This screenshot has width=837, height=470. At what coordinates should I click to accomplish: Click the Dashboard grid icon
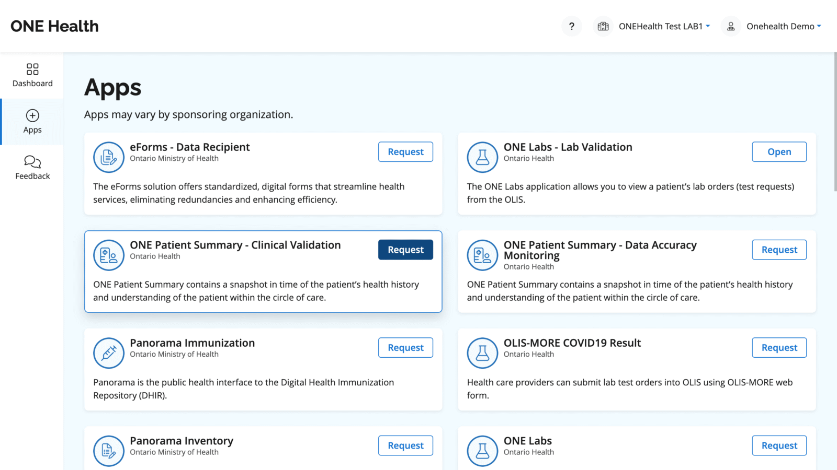tap(32, 69)
